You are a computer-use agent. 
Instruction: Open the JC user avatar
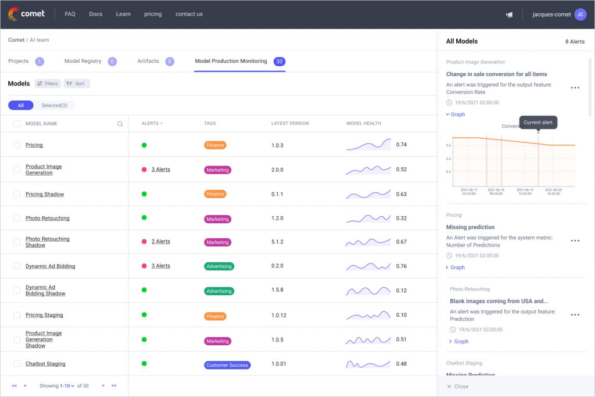point(580,15)
